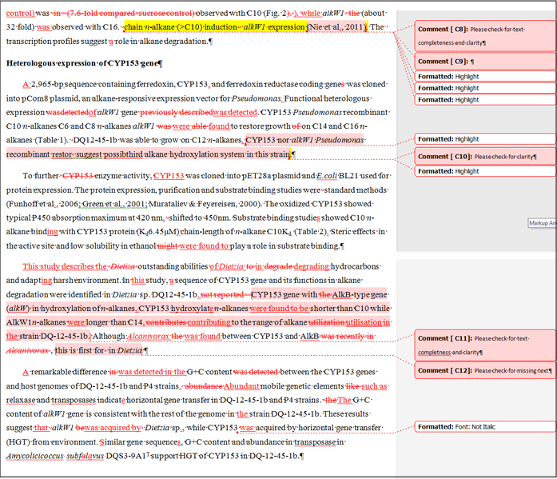The width and height of the screenshot is (557, 479).
Task: Click the strain name 'BL21'
Action: pos(348,176)
